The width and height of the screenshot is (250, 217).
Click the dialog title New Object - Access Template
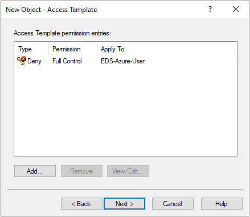[51, 10]
